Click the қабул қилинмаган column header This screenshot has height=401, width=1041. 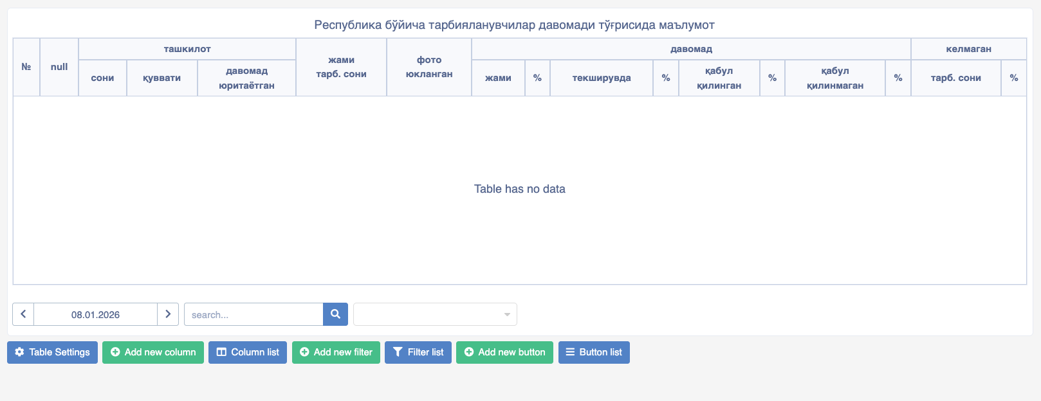coord(835,78)
